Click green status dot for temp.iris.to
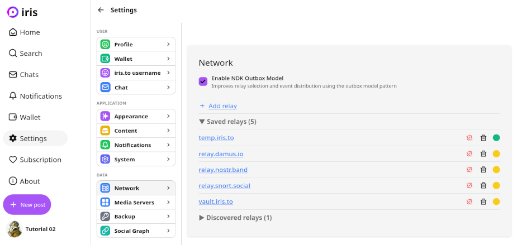The image size is (517, 245). (x=496, y=138)
